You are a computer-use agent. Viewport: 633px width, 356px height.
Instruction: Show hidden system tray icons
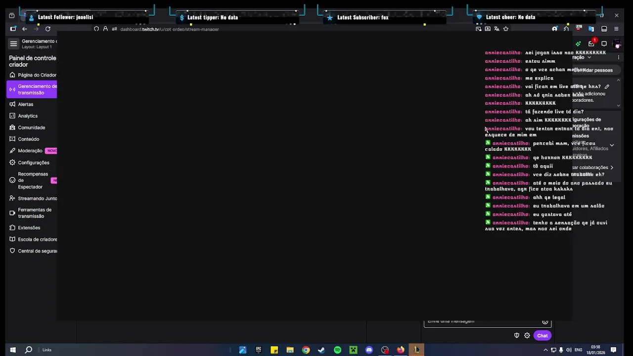tap(545, 350)
